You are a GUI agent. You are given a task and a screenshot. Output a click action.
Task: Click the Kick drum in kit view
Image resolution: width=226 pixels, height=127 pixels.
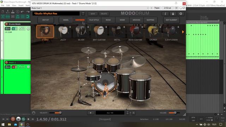[x=106, y=83]
